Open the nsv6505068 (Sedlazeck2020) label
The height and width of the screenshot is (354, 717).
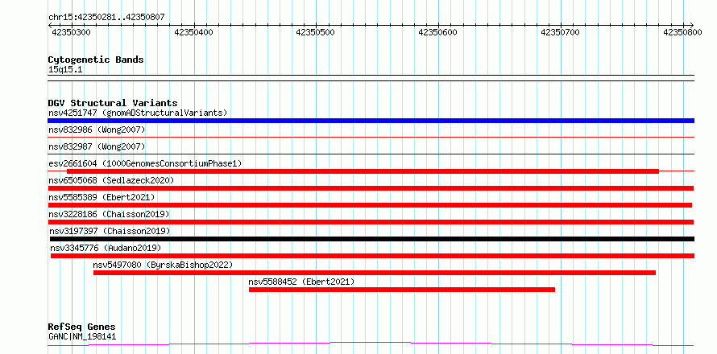pyautogui.click(x=111, y=180)
